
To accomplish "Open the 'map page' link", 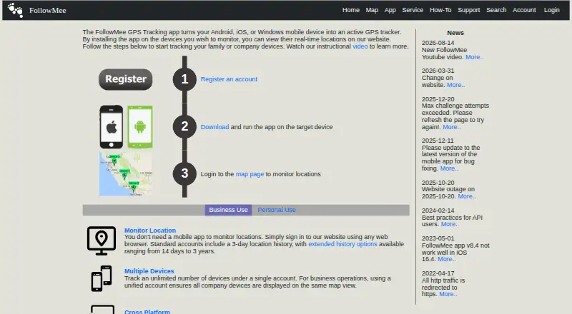I will (250, 174).
